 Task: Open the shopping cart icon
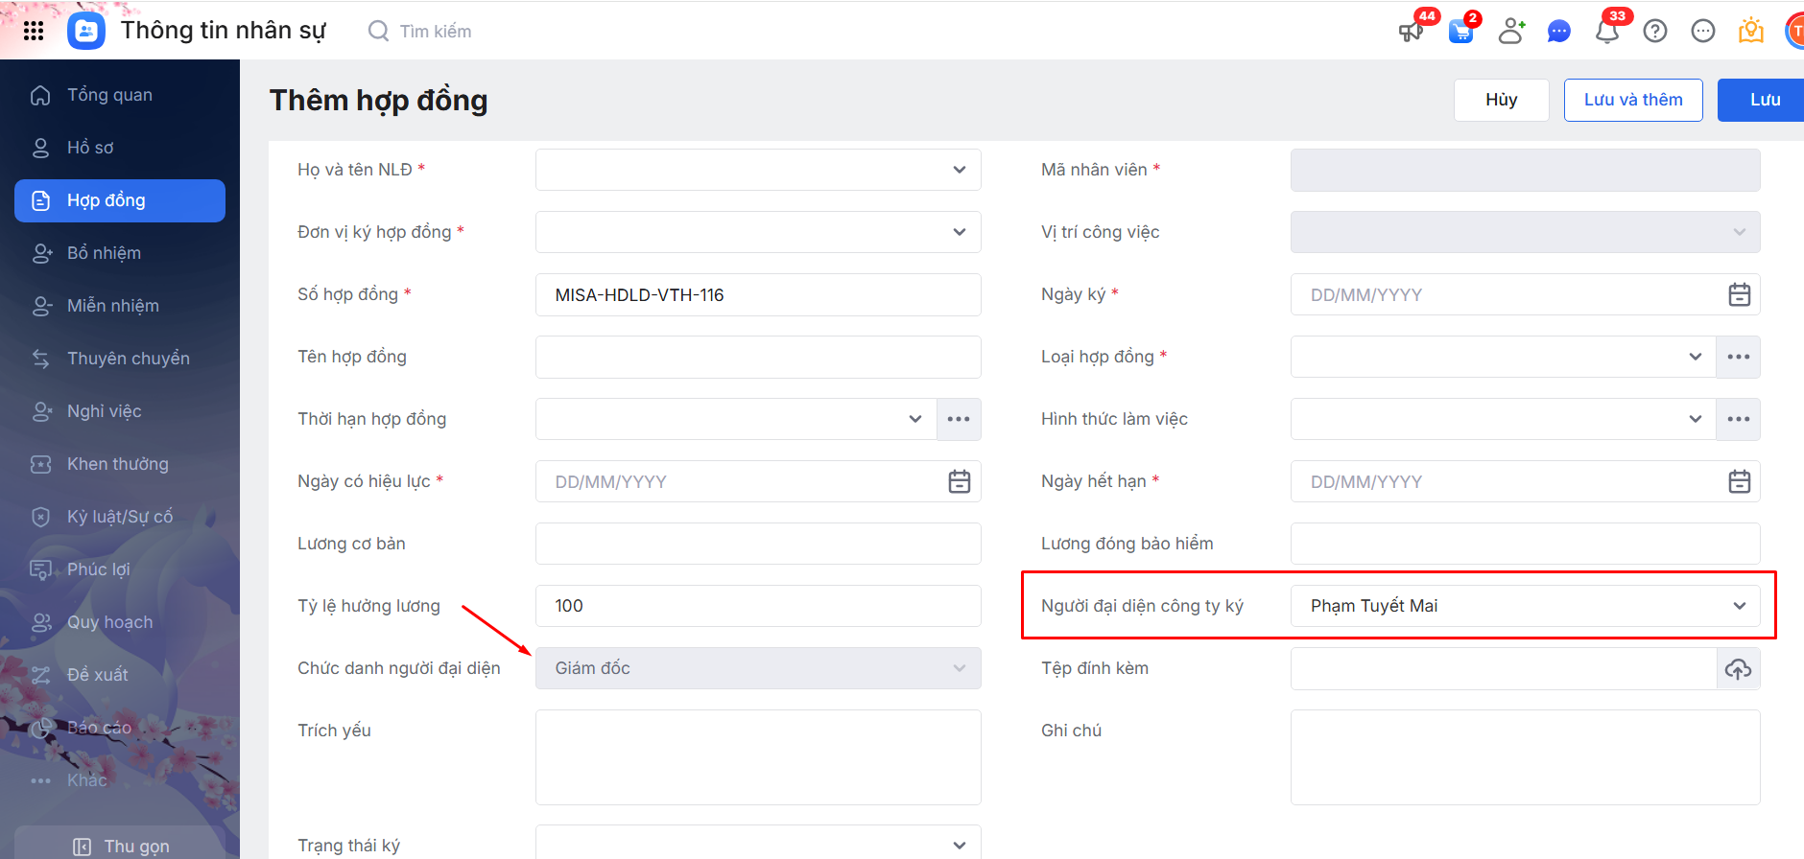click(1460, 32)
